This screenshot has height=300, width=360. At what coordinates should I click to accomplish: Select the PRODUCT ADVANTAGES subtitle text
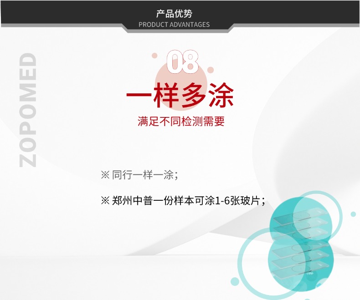click(174, 25)
